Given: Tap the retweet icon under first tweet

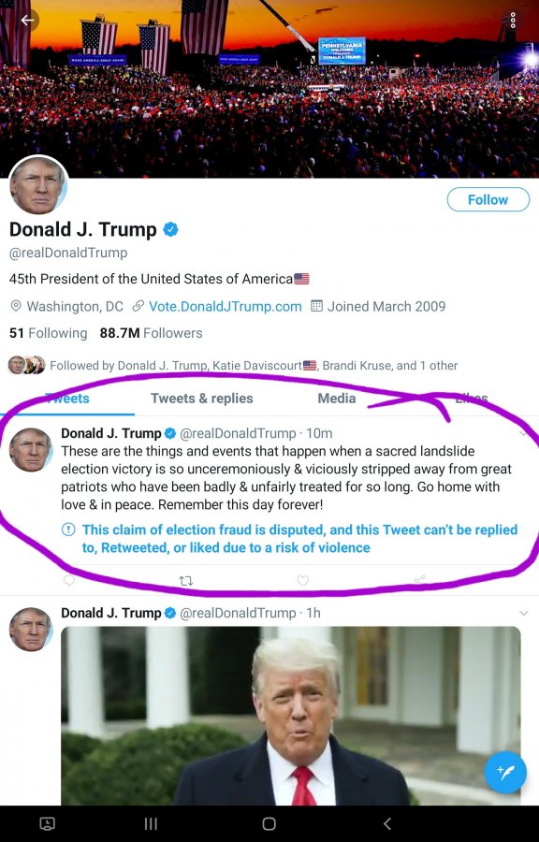Looking at the screenshot, I should click(186, 580).
